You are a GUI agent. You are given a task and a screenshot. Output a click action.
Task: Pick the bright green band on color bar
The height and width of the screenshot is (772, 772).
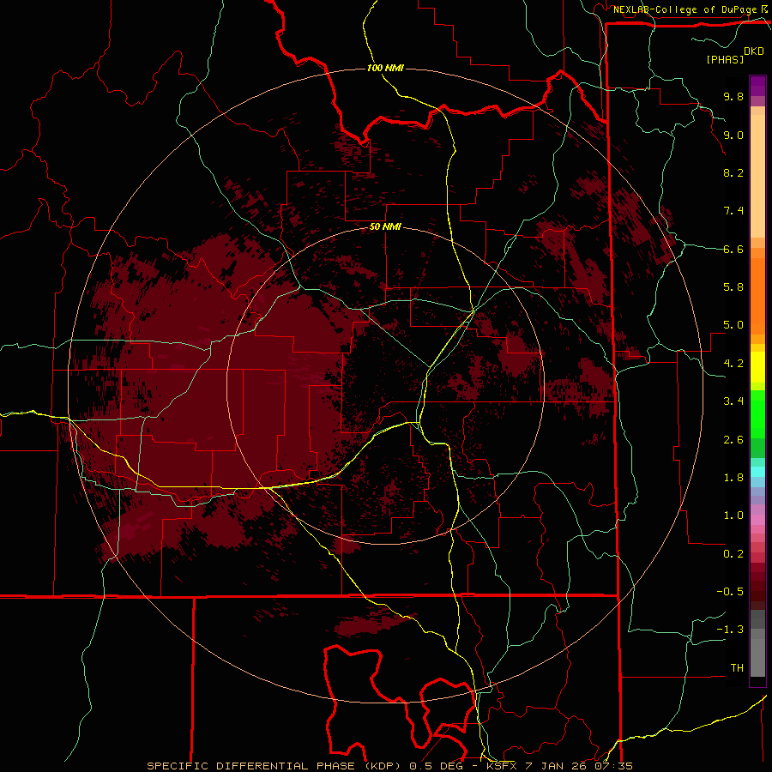757,413
